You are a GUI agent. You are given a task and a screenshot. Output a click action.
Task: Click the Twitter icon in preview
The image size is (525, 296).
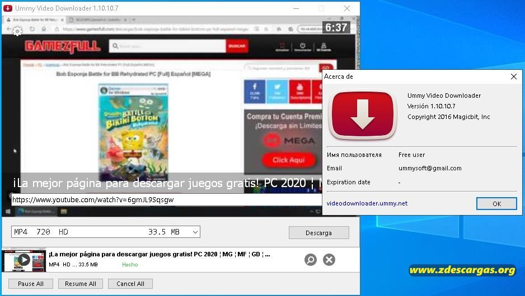(277, 92)
